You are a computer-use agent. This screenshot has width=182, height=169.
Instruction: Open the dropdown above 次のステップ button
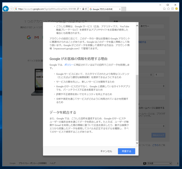coord(152,126)
